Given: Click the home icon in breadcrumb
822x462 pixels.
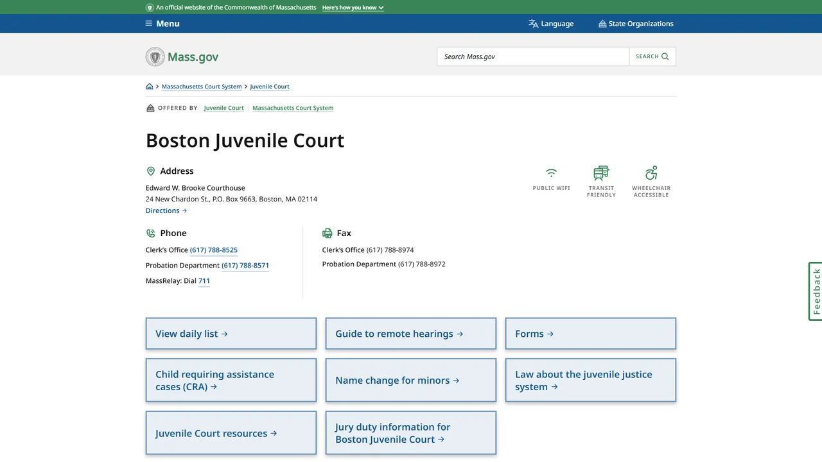Looking at the screenshot, I should click(150, 87).
